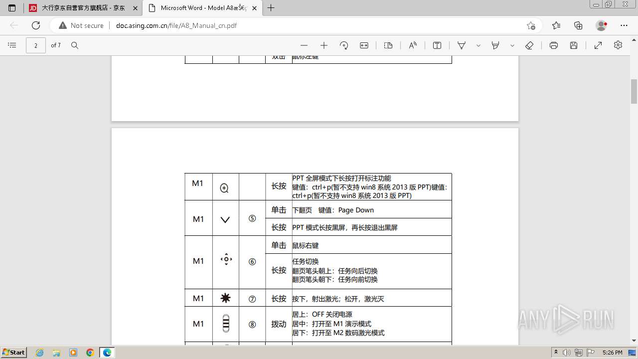Rotate the PDF page
The width and height of the screenshot is (638, 359).
[x=344, y=45]
